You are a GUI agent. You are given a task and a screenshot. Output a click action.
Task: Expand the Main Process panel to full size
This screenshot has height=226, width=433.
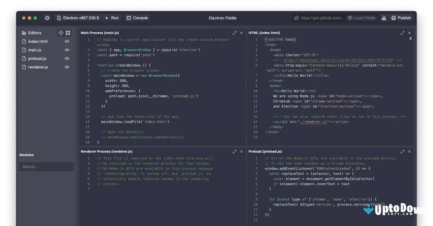pos(234,33)
